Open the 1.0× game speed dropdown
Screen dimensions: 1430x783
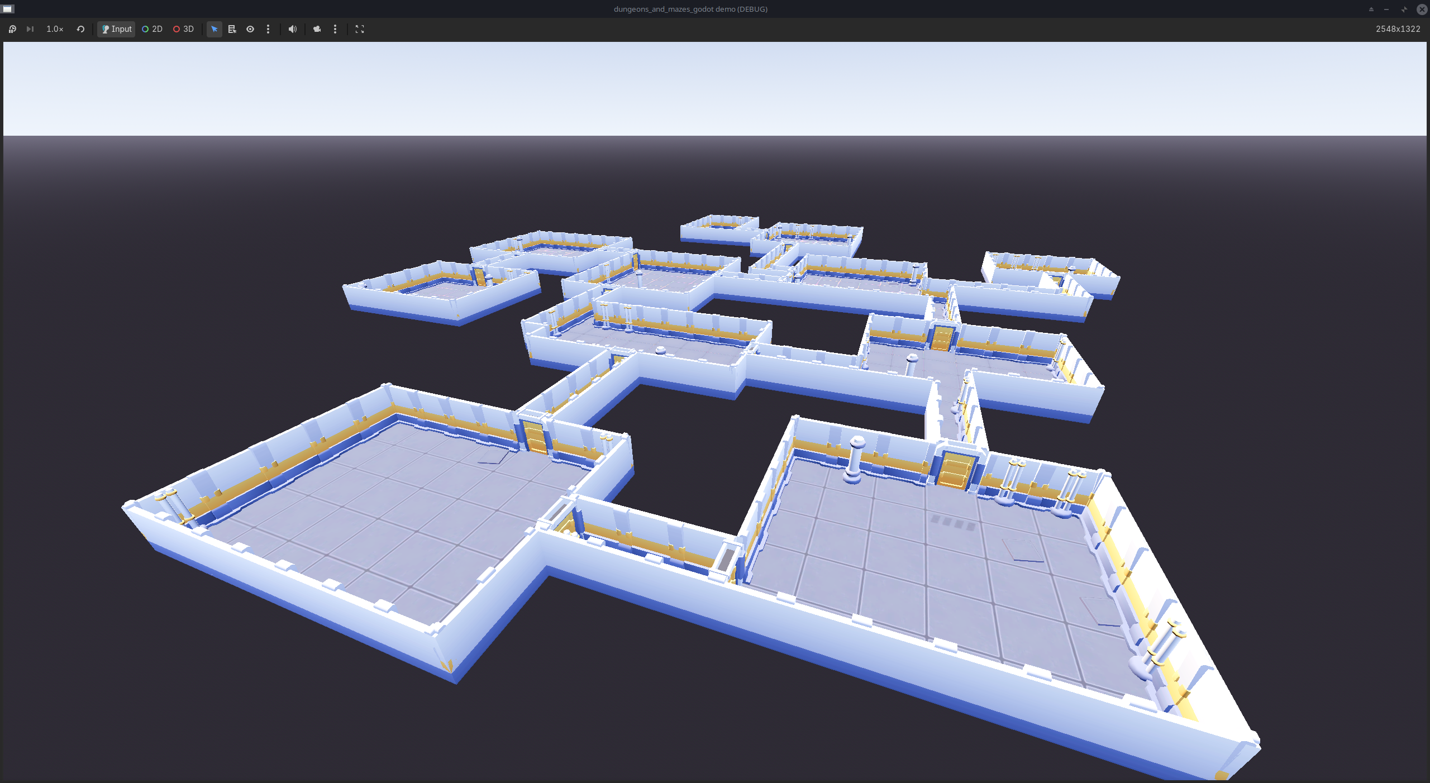pos(55,29)
